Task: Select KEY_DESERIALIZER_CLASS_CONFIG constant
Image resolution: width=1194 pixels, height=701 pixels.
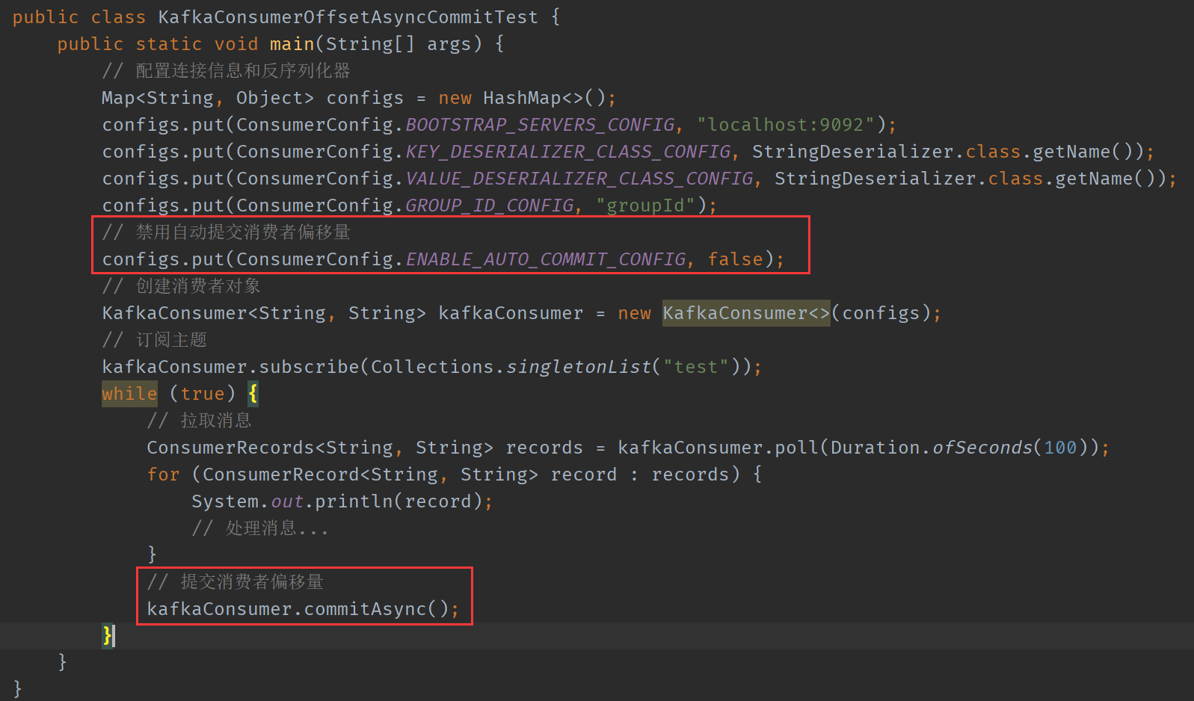Action: click(568, 152)
